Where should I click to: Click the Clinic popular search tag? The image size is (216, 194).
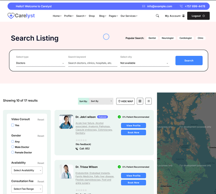201,38
